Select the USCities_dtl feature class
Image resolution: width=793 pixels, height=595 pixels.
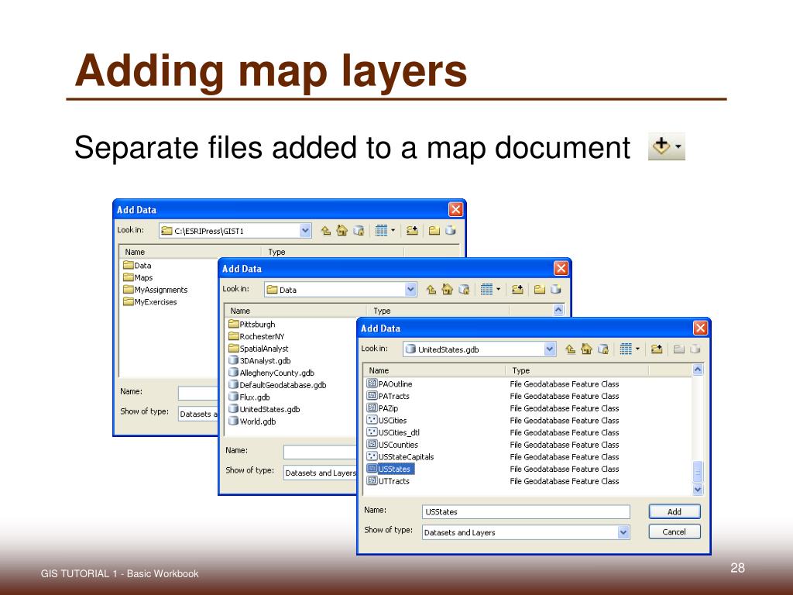click(393, 432)
